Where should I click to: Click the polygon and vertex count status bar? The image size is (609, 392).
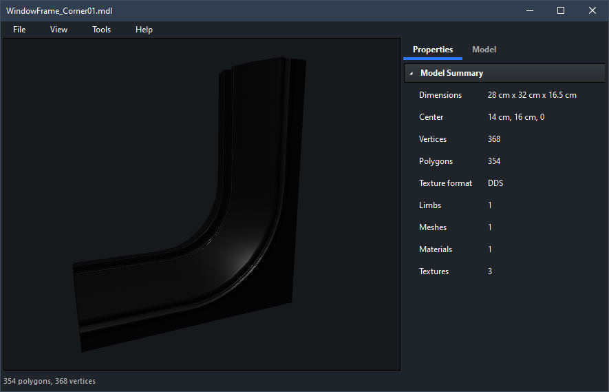click(x=50, y=381)
